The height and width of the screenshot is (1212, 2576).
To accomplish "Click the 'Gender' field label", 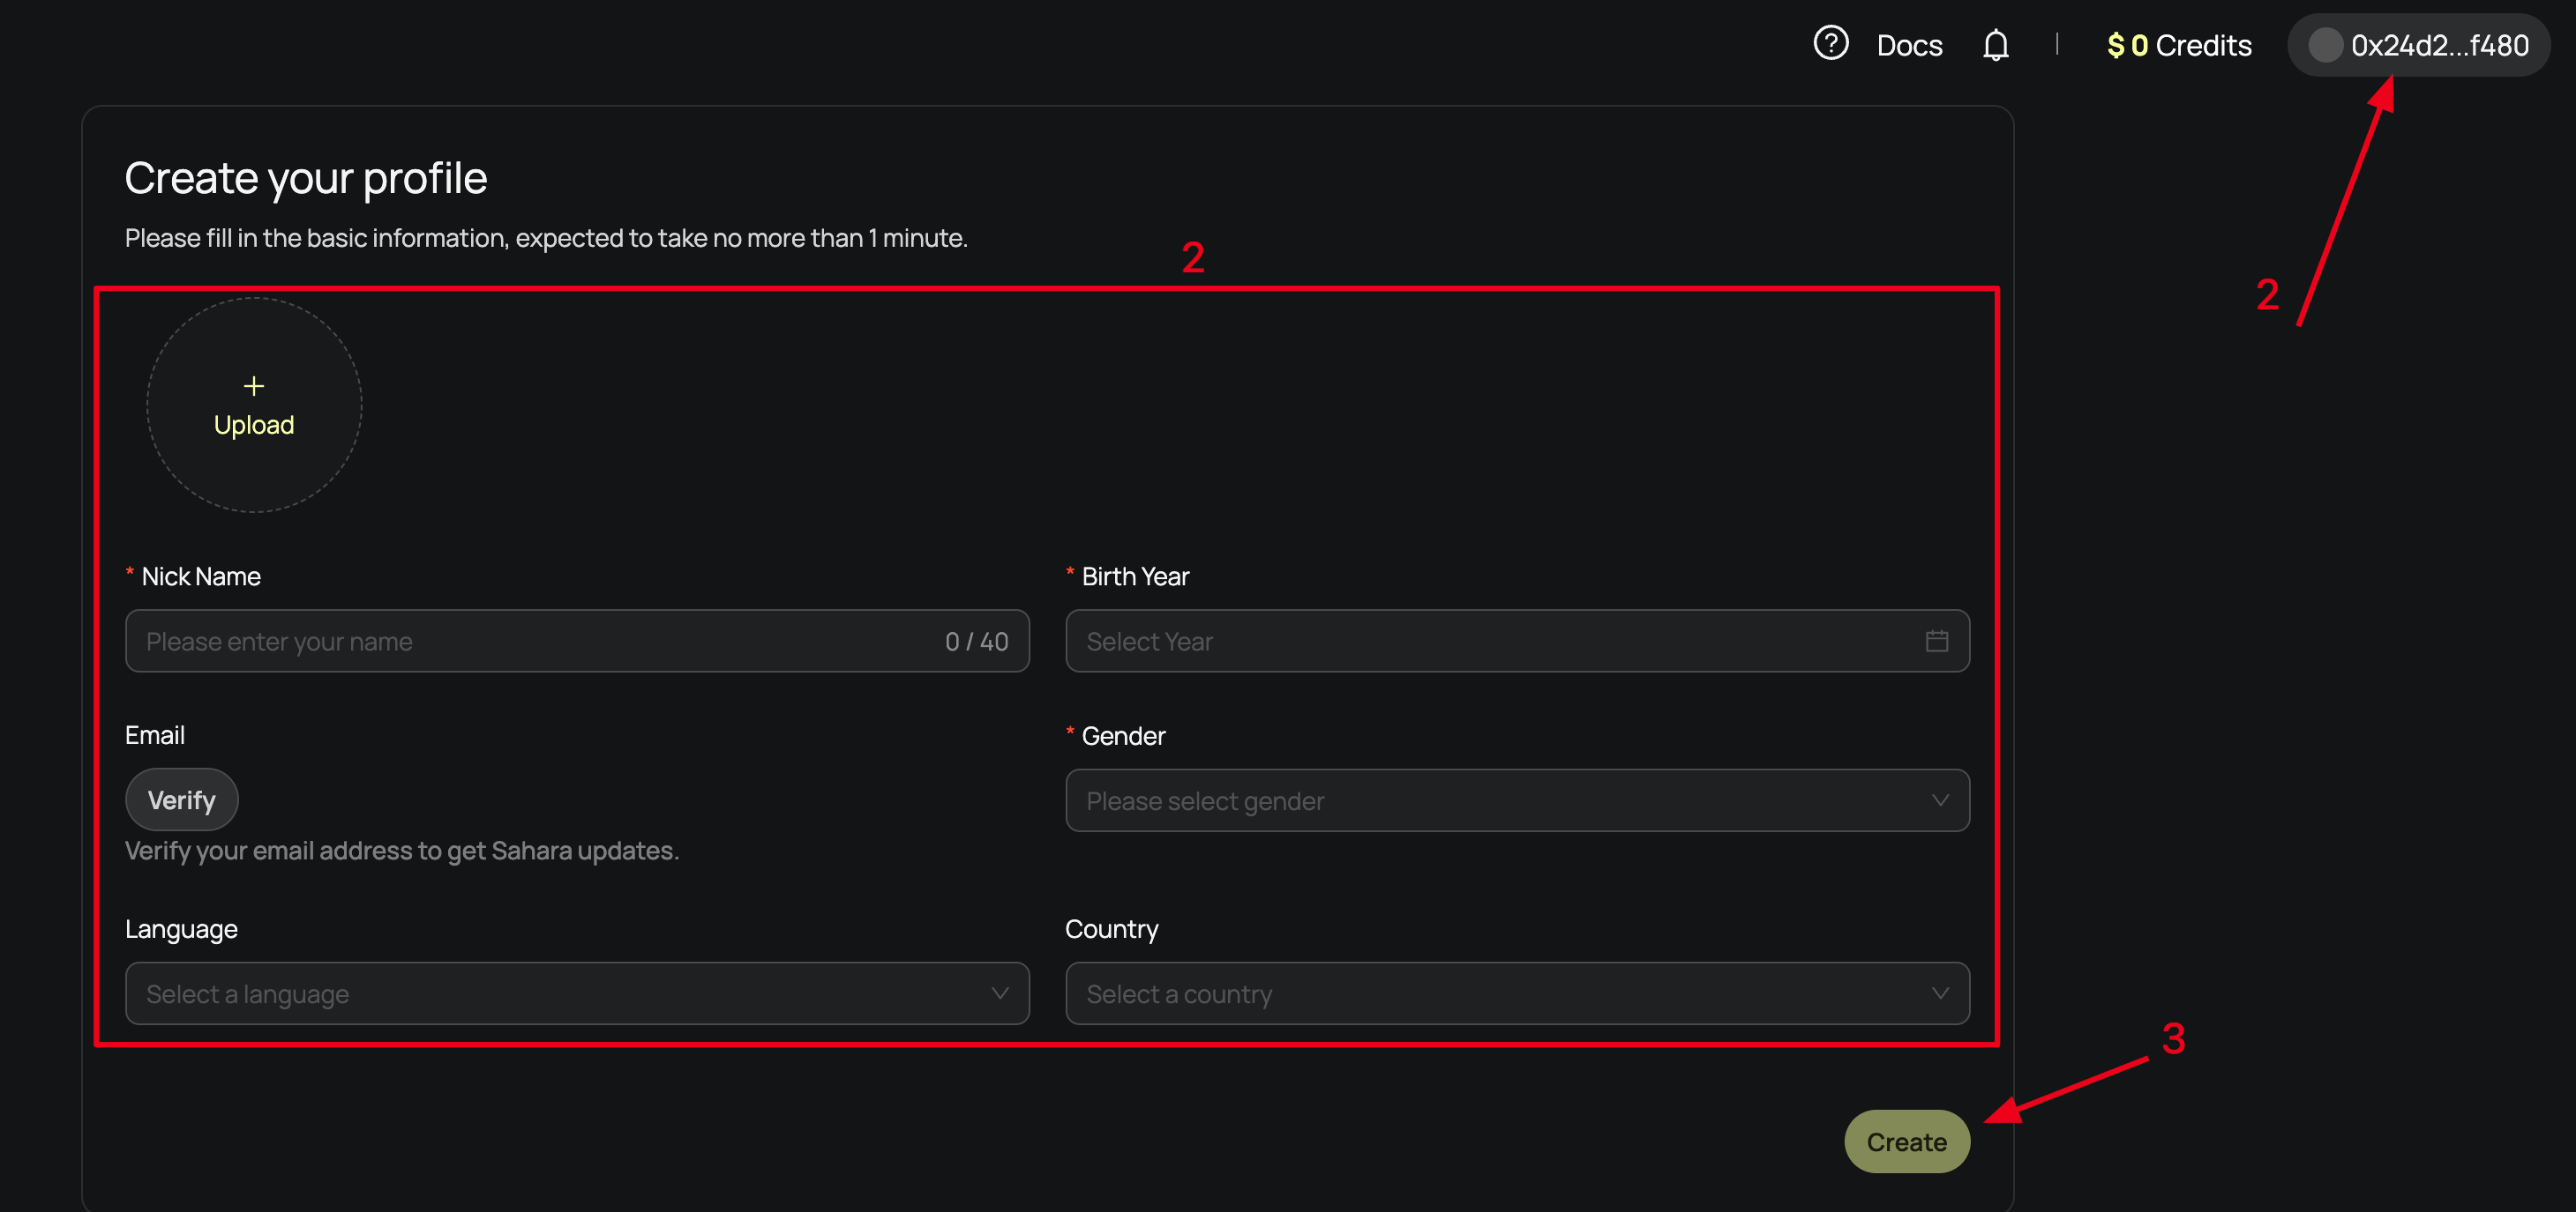I will point(1123,736).
